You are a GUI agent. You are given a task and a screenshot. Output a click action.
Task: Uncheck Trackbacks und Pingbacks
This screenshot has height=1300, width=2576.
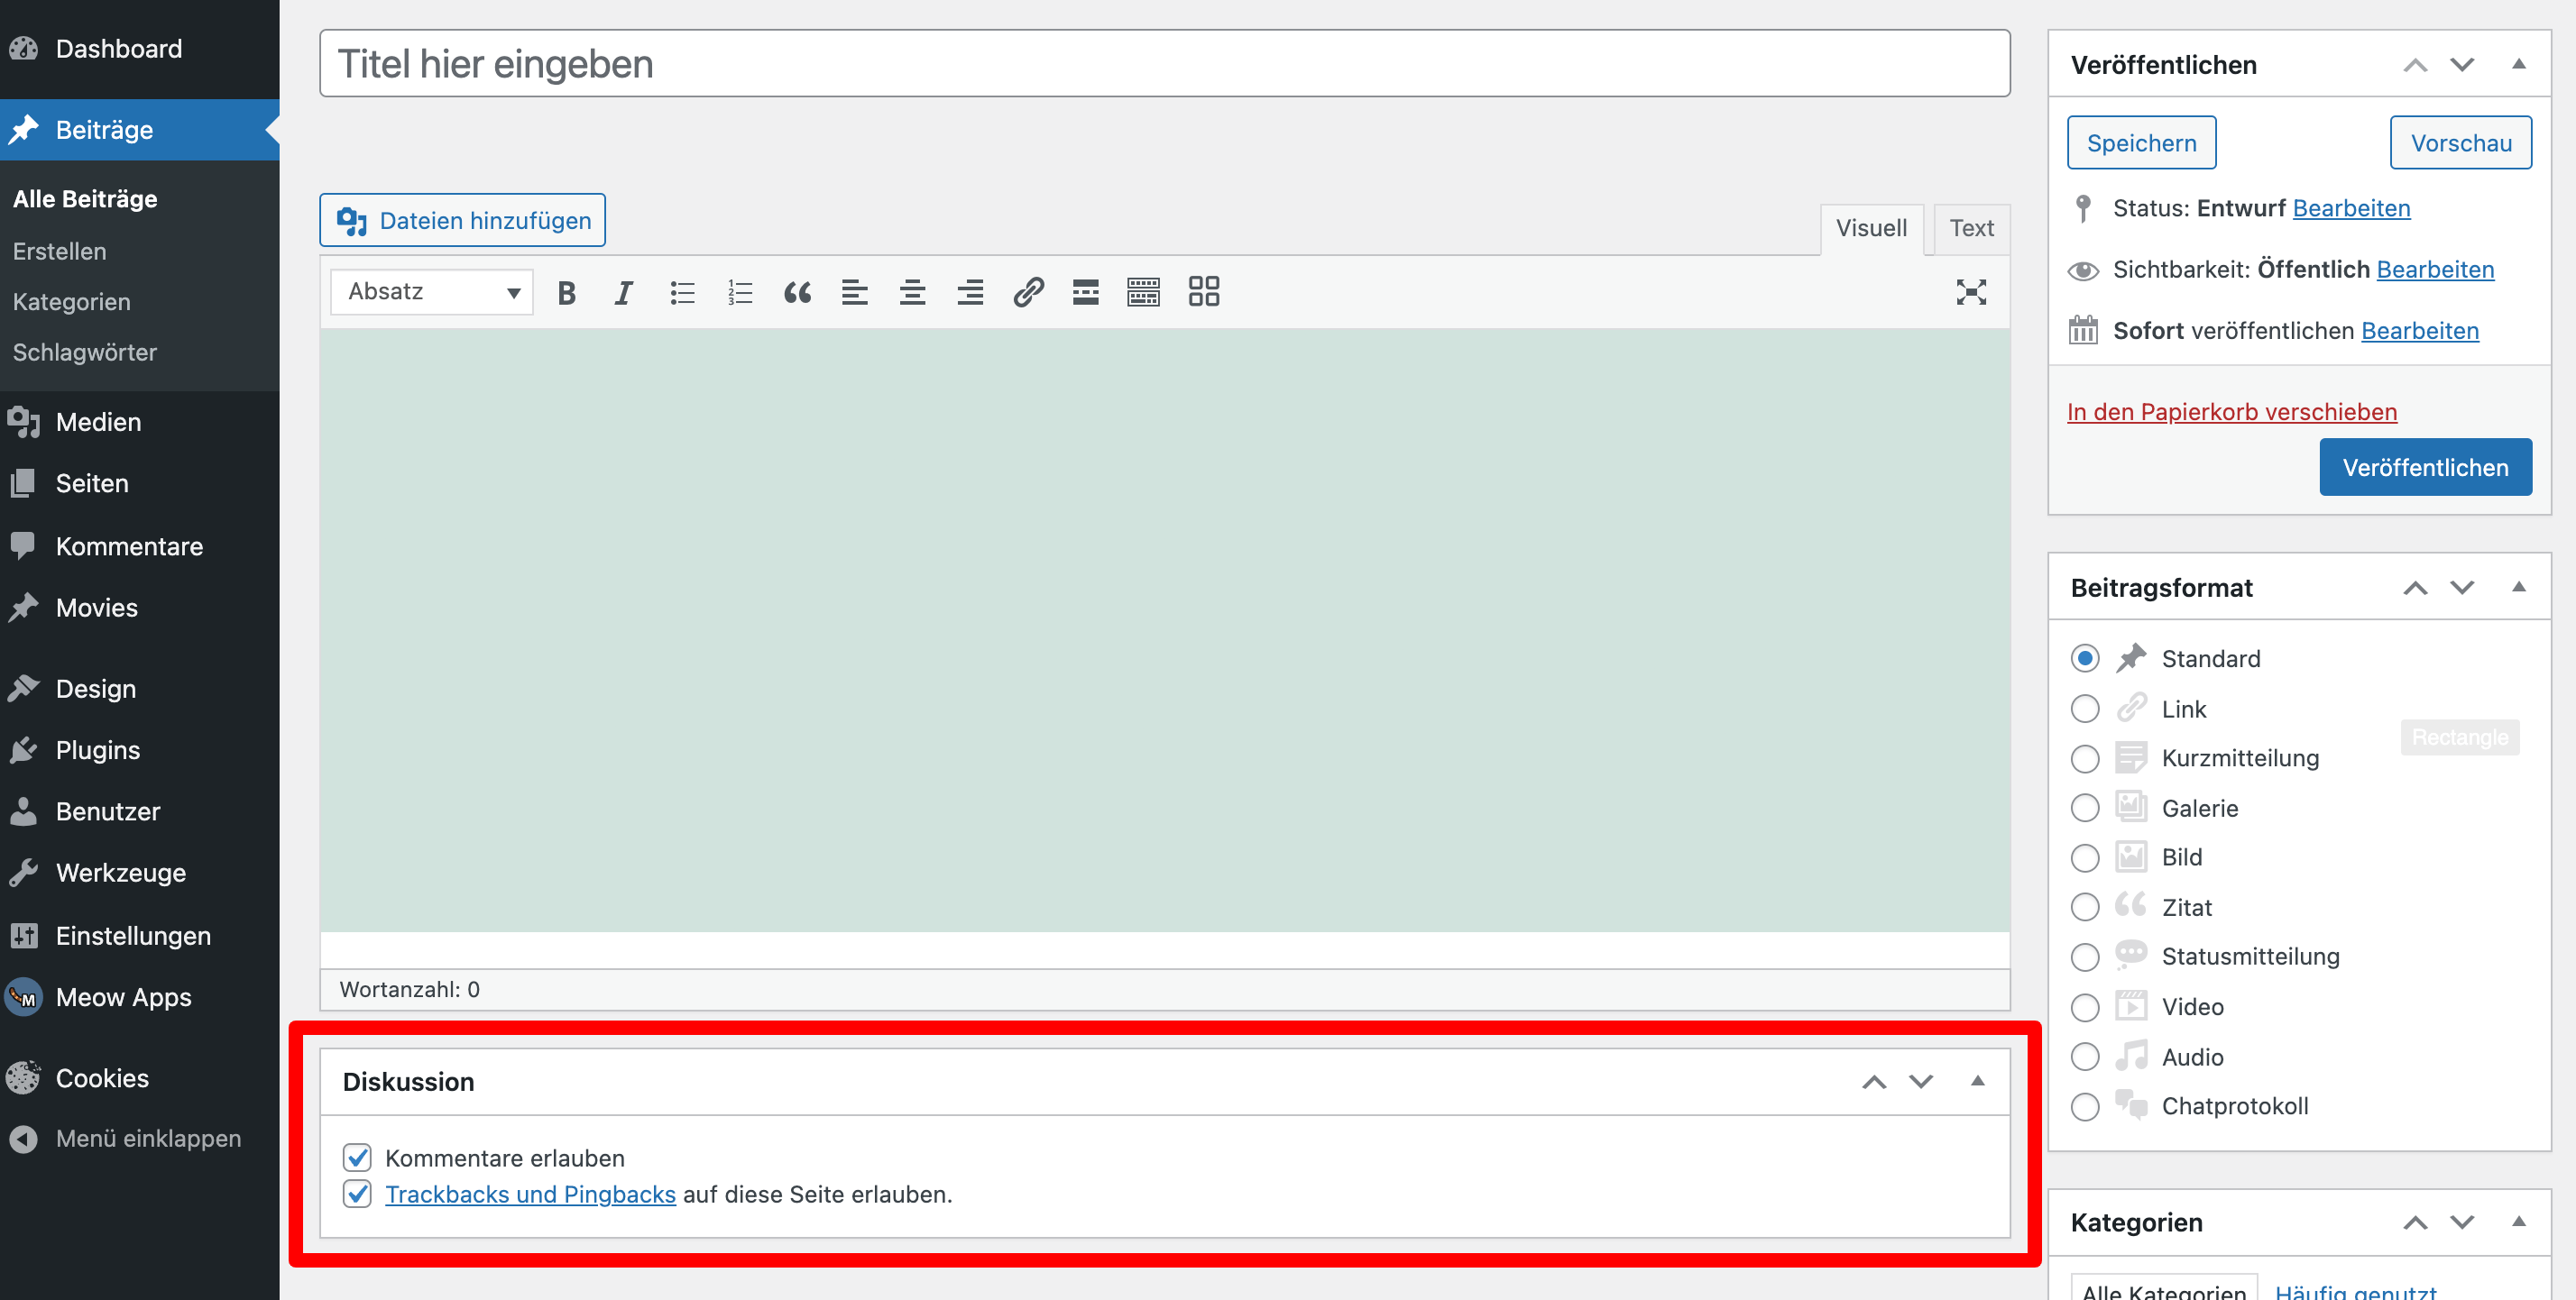click(357, 1193)
